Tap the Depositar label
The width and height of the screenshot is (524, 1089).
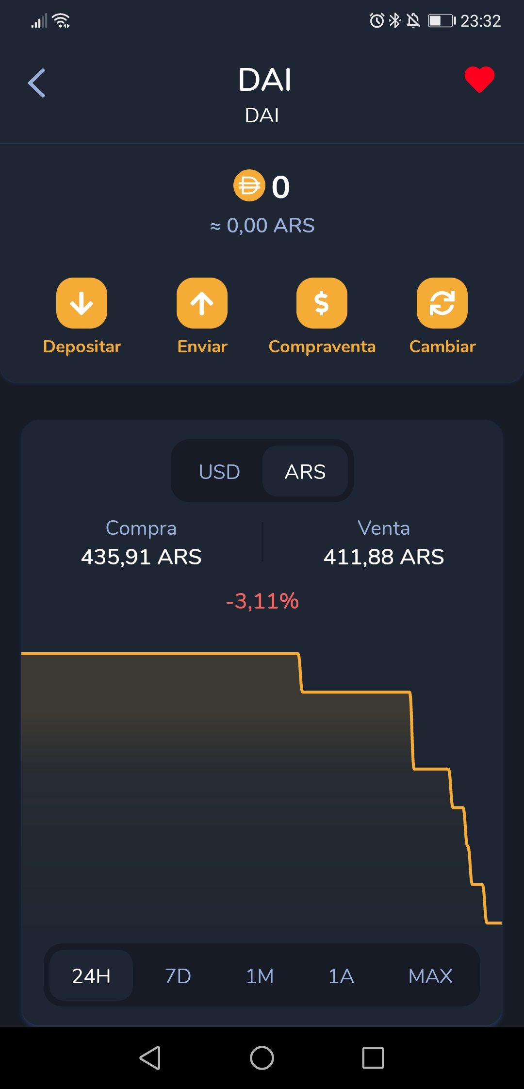click(82, 346)
